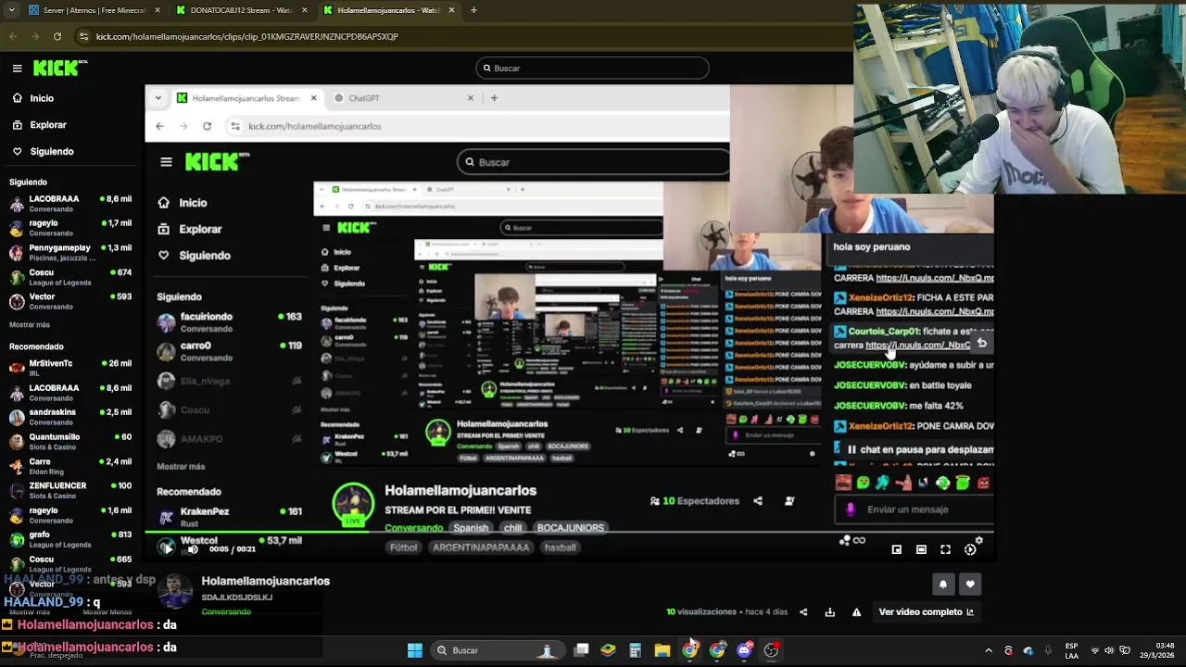Report the clip with warning icon
This screenshot has height=667, width=1186.
coord(856,611)
